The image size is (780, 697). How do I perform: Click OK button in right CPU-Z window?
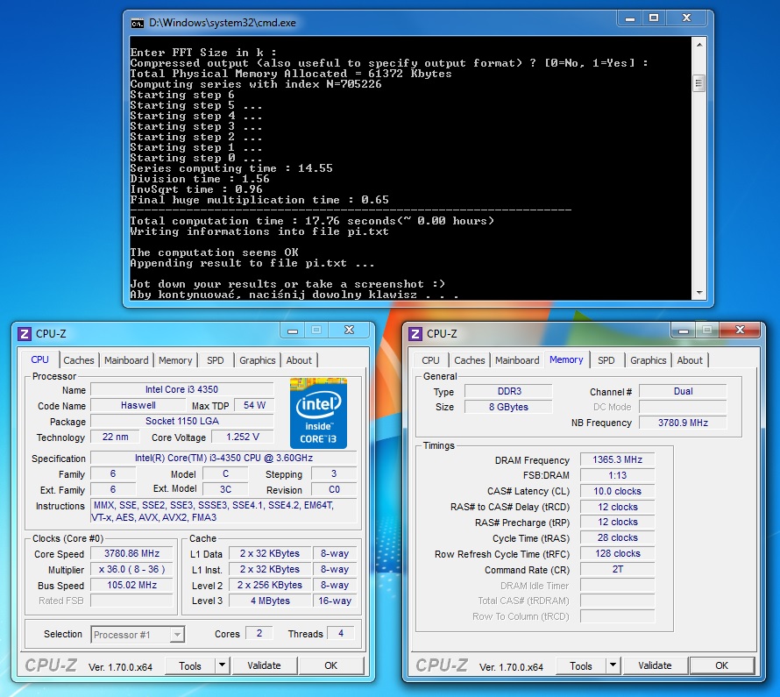(722, 665)
